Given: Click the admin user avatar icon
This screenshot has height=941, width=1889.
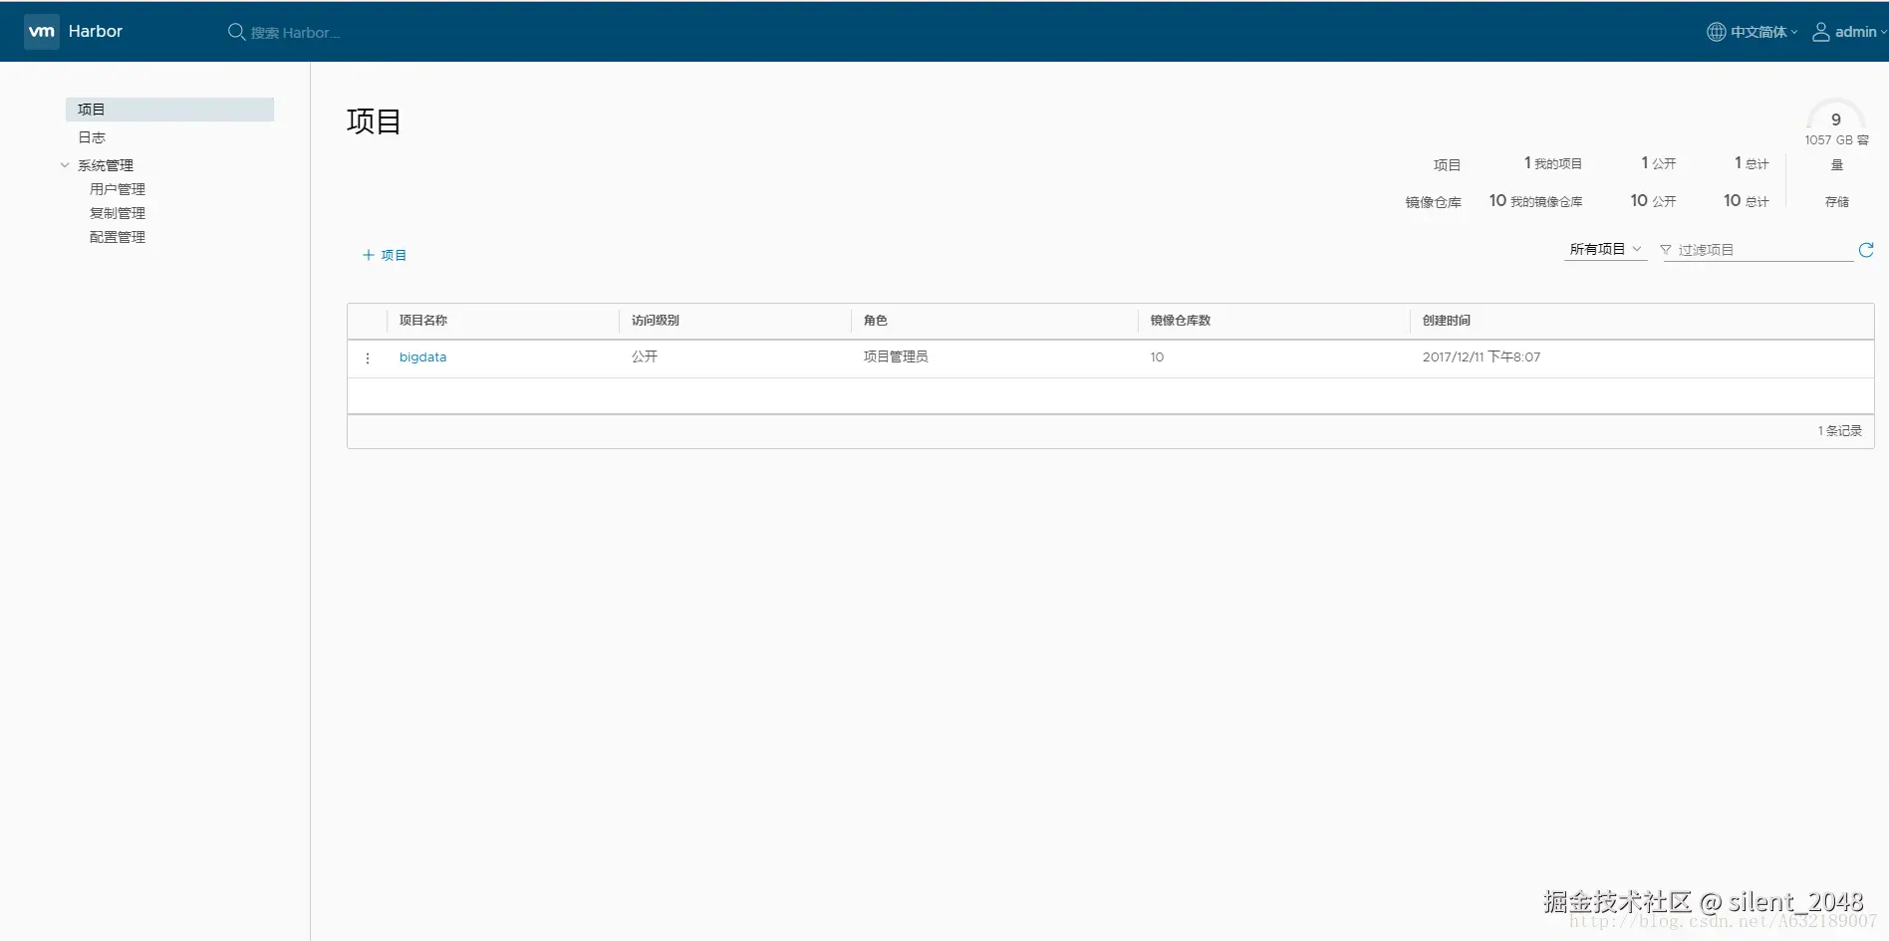Looking at the screenshot, I should click(x=1820, y=32).
